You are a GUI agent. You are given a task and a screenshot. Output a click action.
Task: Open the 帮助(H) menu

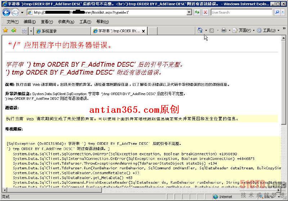tap(103, 22)
